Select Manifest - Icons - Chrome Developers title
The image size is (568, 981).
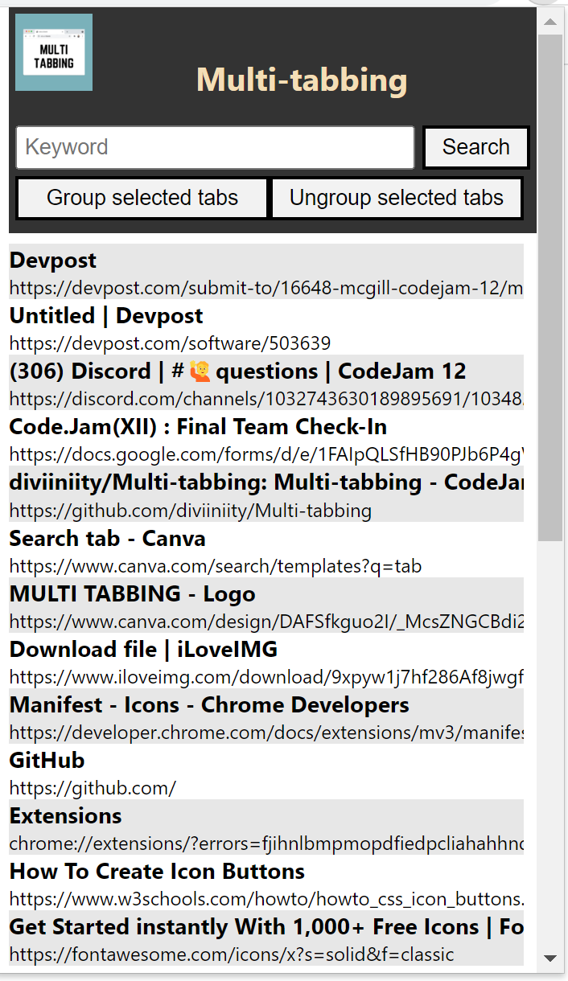[x=209, y=704]
